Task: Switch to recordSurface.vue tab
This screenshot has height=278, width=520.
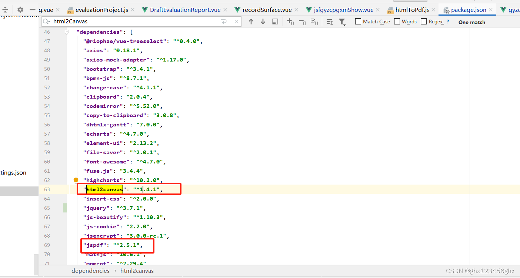Action: click(267, 10)
